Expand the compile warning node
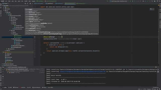 coord(8,72)
